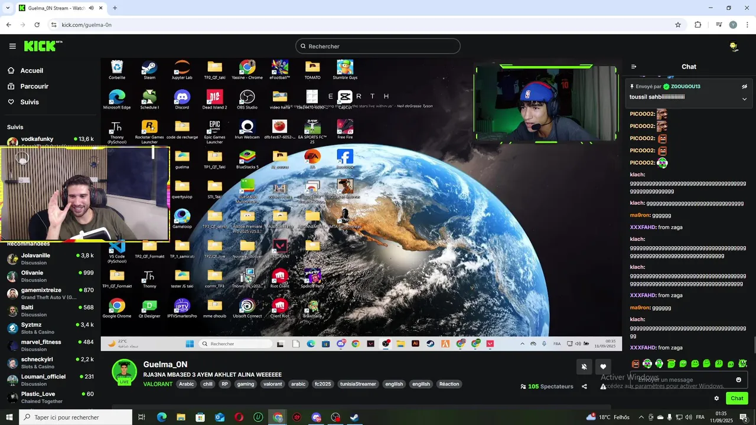The height and width of the screenshot is (425, 756).
Task: Bookmark this page with star icon
Action: pyautogui.click(x=678, y=25)
